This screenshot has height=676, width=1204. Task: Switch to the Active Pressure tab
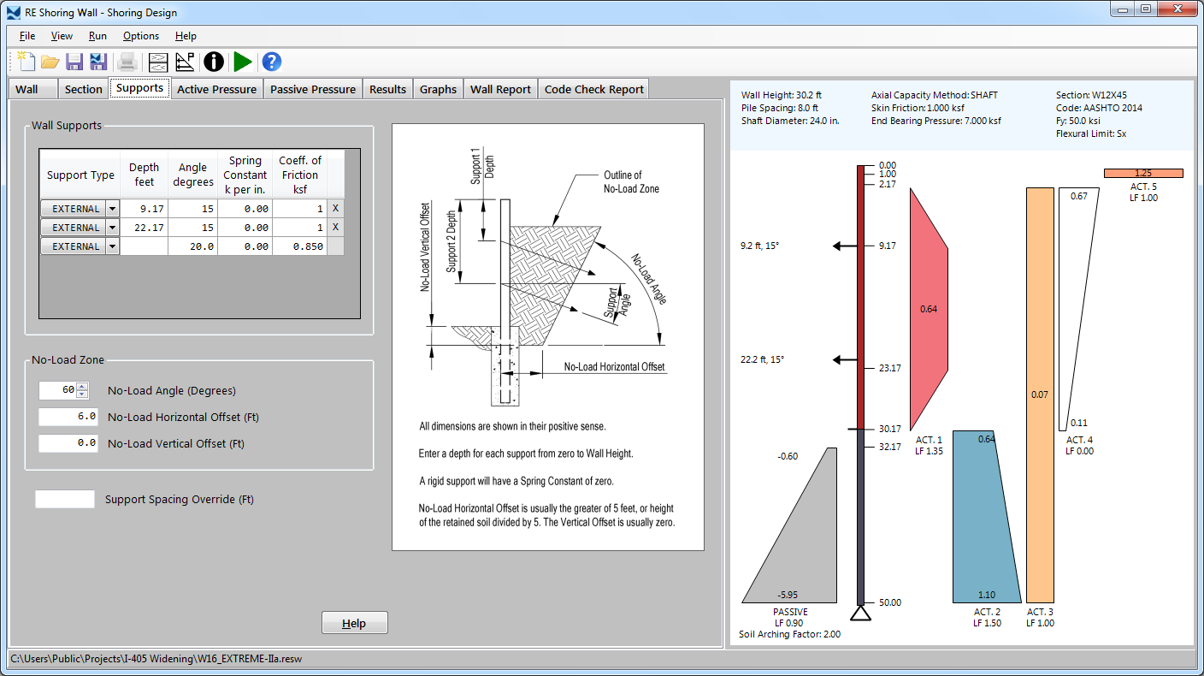point(216,89)
